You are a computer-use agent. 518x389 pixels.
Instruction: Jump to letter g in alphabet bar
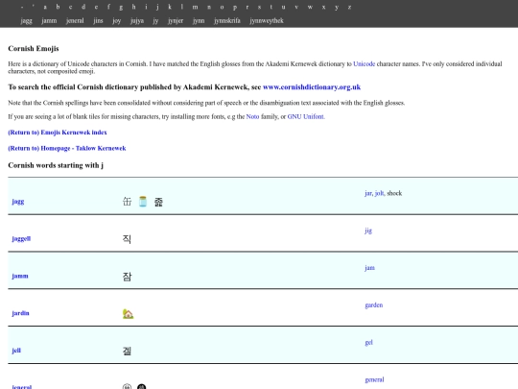tap(121, 8)
